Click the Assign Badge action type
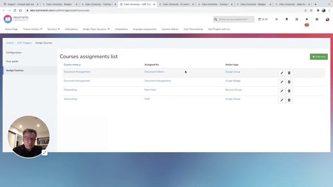This screenshot has width=333, height=187. (233, 81)
